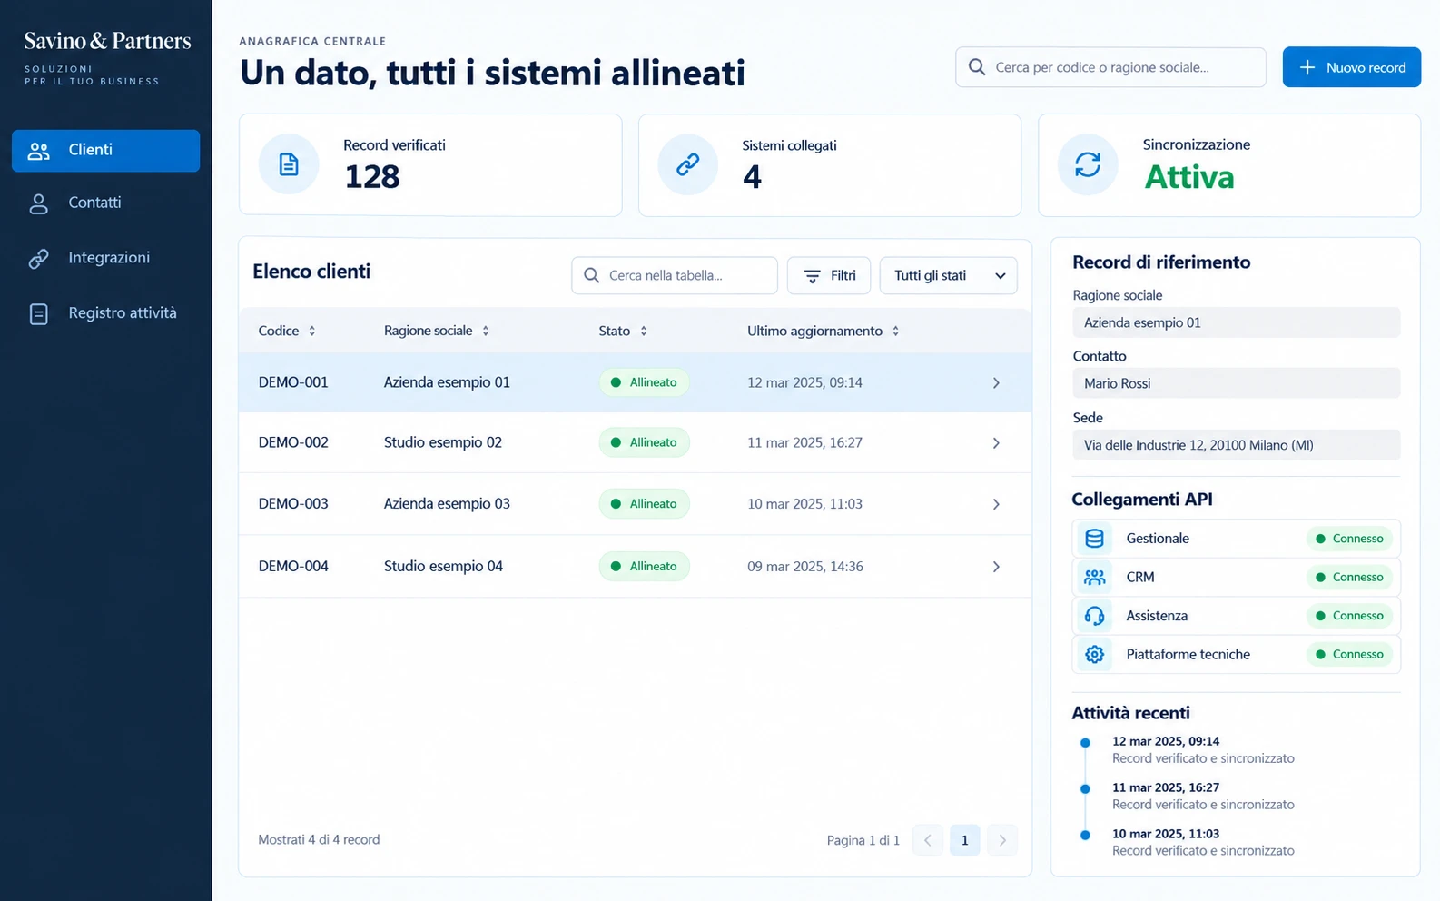1440x901 pixels.
Task: Click the Ragione sociale field 'Azienda esempio 01'
Action: (x=1237, y=322)
